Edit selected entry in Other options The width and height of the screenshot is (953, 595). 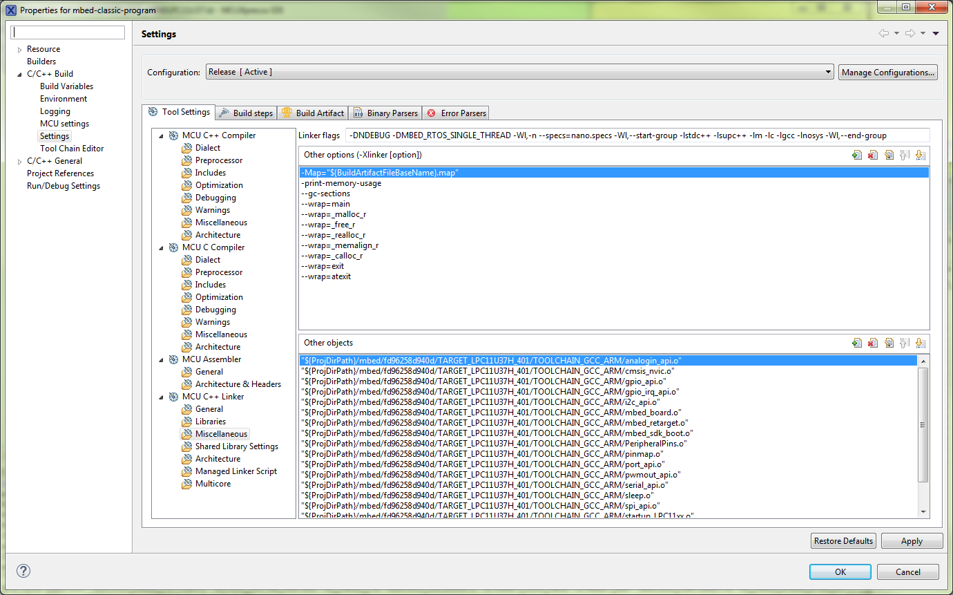coord(889,155)
